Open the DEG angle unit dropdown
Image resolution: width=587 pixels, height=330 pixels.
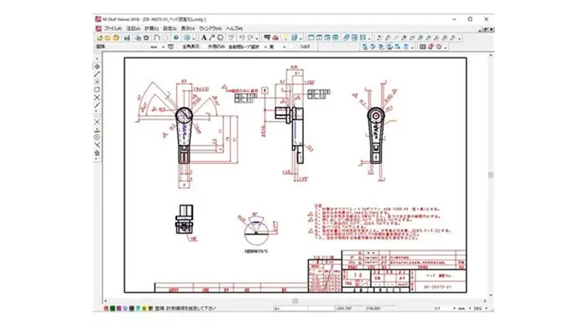click(486, 308)
